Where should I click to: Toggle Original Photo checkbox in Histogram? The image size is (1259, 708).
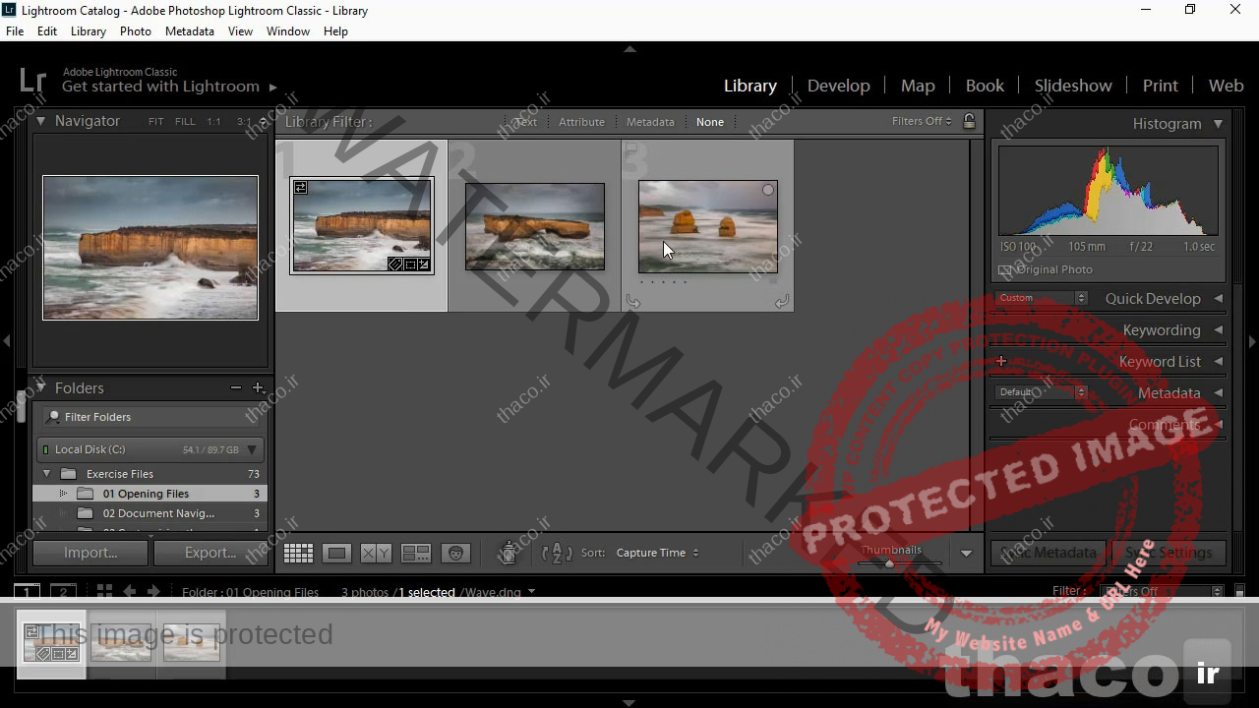pos(1004,269)
